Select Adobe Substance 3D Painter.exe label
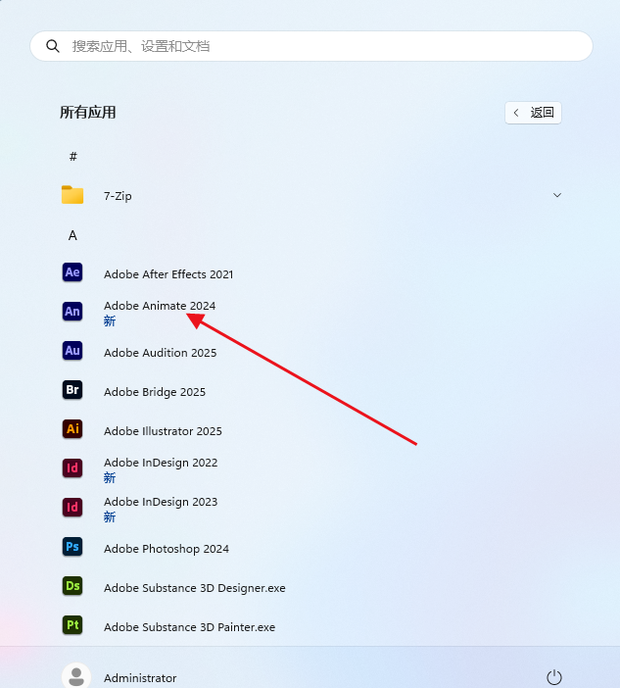Viewport: 620px width, 688px height. click(189, 627)
